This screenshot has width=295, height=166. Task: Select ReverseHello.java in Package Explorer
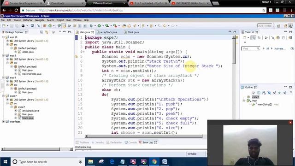point(32,74)
